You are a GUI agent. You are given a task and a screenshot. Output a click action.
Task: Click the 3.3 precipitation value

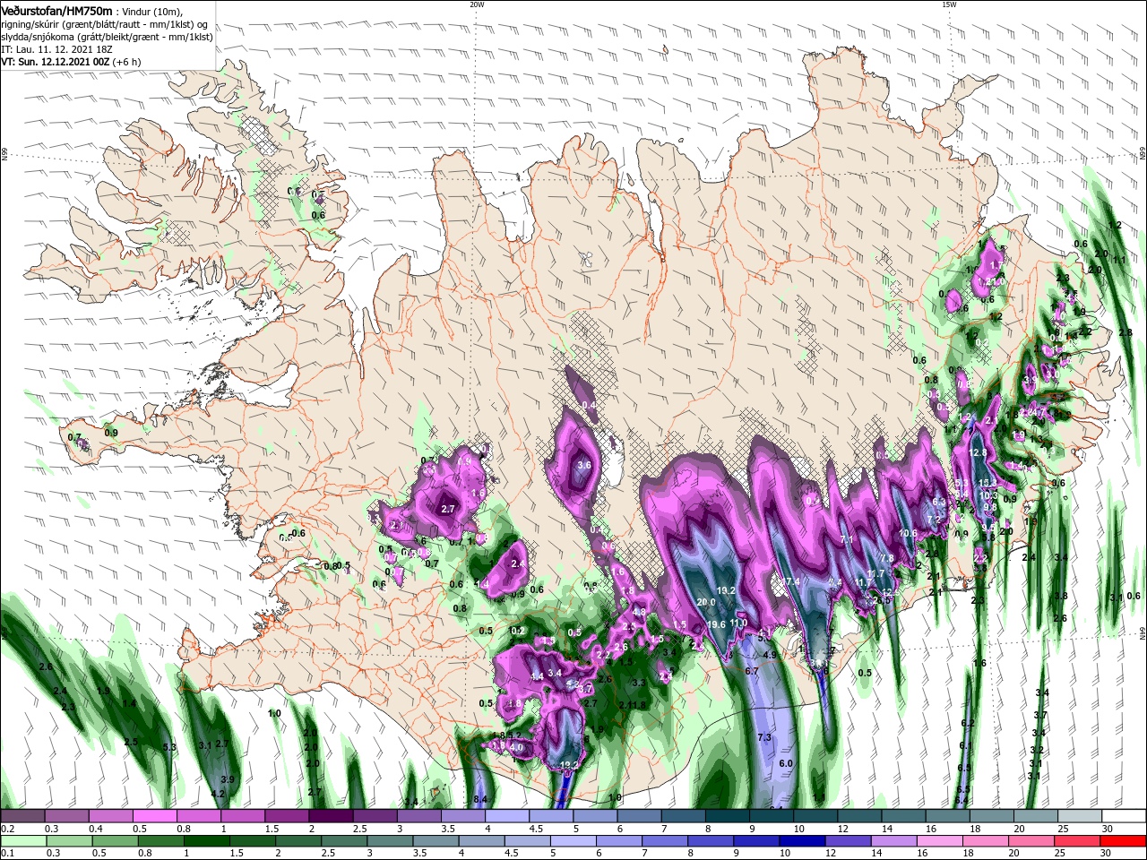pyautogui.click(x=639, y=682)
